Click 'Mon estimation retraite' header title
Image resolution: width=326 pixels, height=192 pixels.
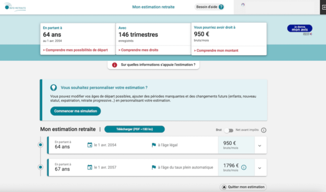[x=153, y=7]
